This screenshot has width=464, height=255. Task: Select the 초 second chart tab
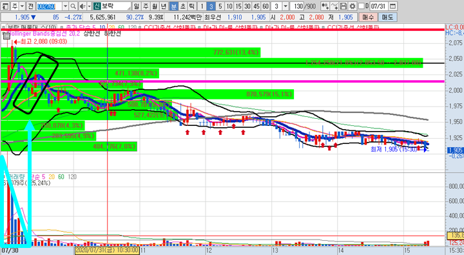(183, 6)
